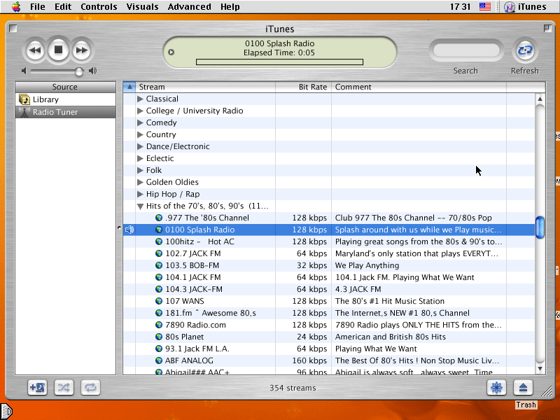The width and height of the screenshot is (560, 420).
Task: Click the small play icon in status display
Action: pos(171,52)
